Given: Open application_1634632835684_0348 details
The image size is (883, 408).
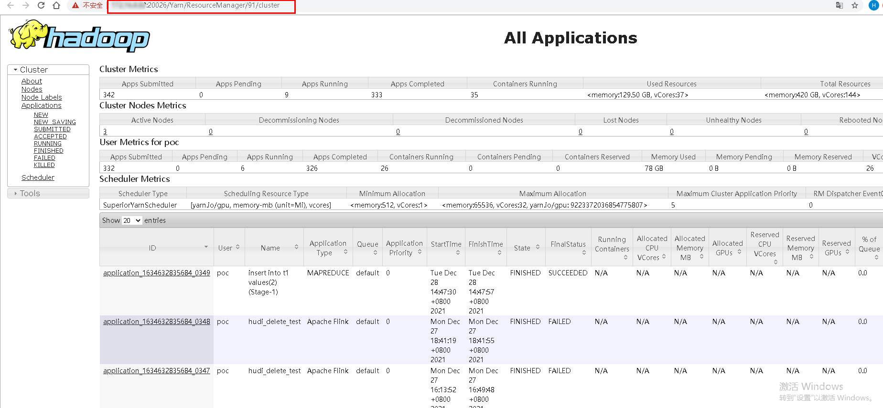Looking at the screenshot, I should tap(157, 322).
